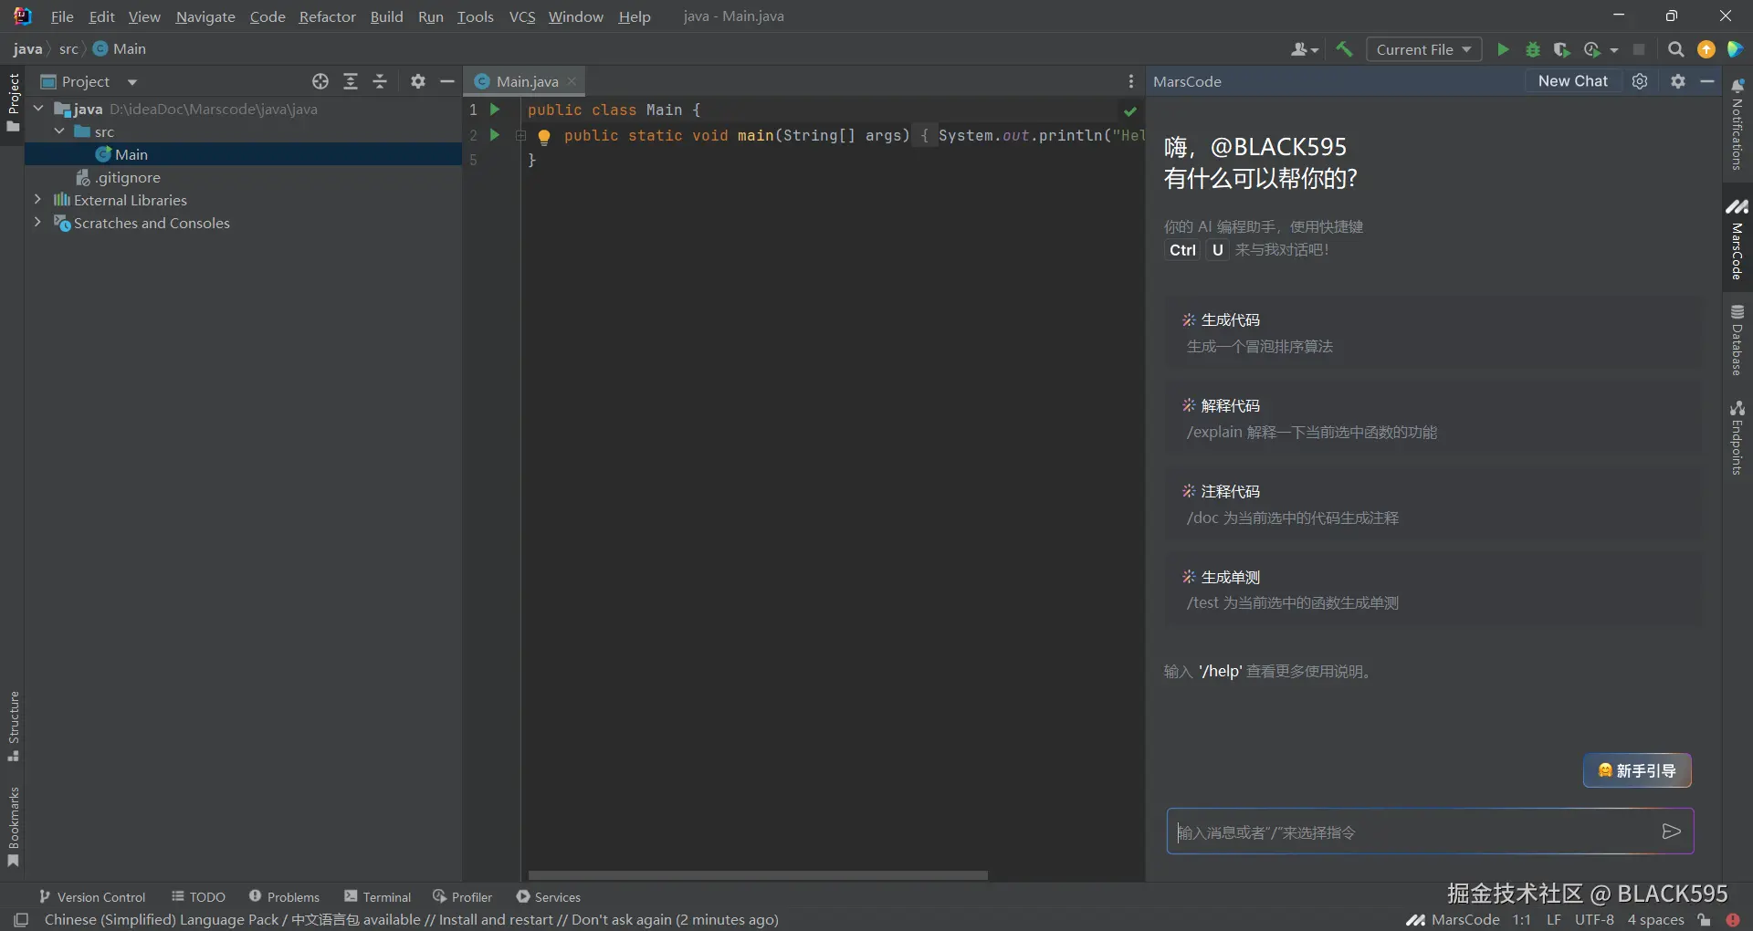1753x931 pixels.
Task: Open editor tab options three-dot menu
Action: click(x=1130, y=81)
